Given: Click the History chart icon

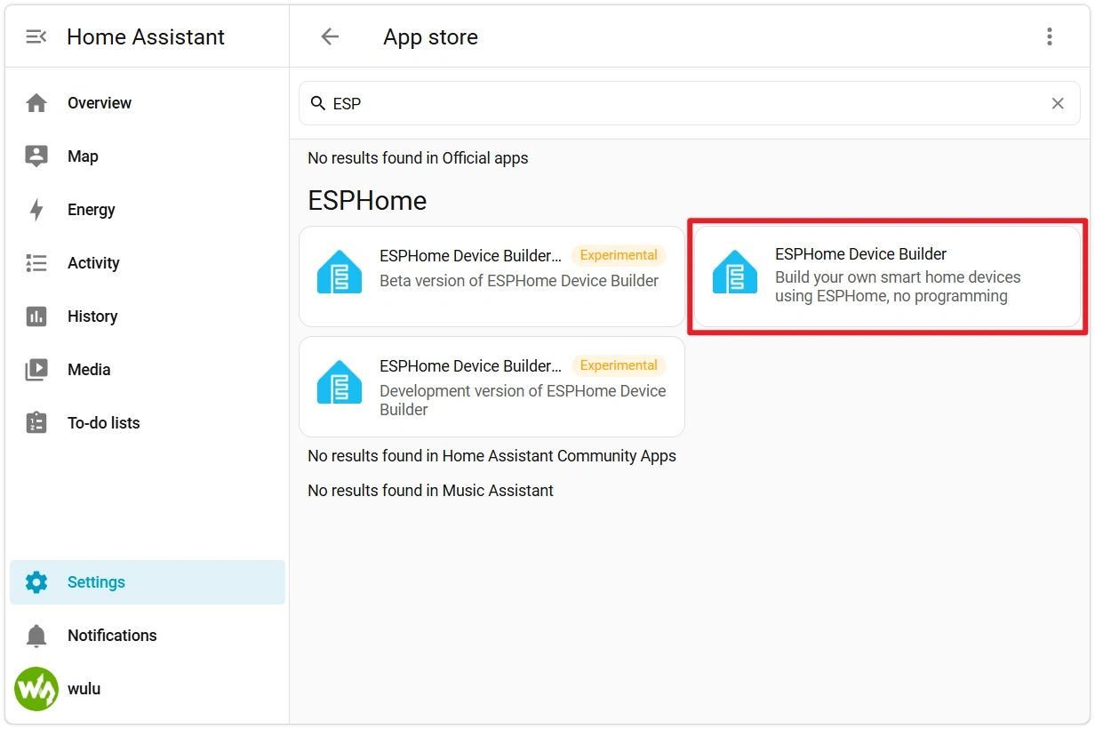Looking at the screenshot, I should (x=36, y=316).
